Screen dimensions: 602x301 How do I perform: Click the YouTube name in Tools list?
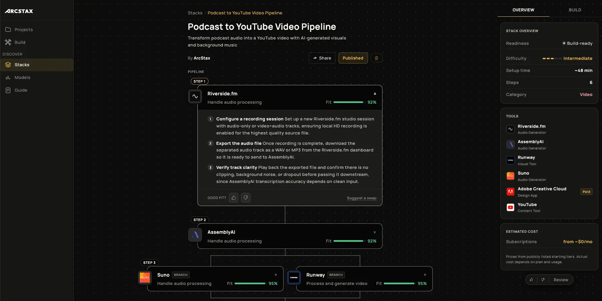[527, 204]
